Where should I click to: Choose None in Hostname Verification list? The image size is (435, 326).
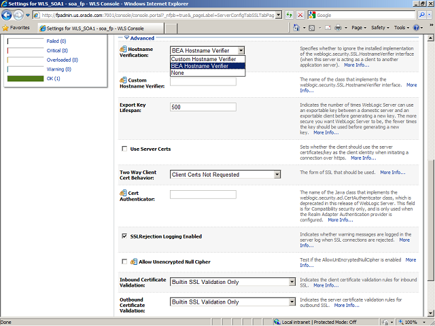coord(177,73)
